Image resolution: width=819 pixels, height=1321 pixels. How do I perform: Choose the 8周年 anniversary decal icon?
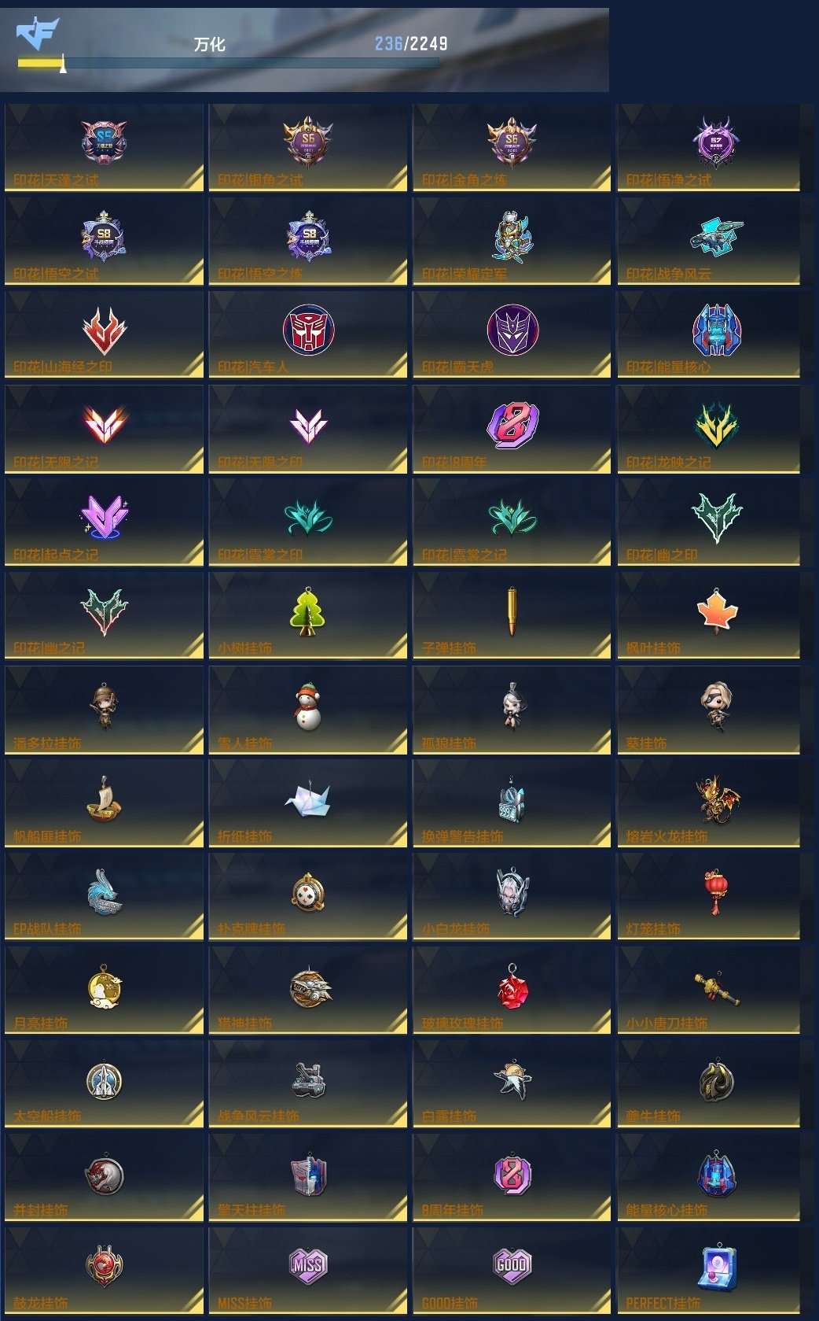[x=512, y=426]
